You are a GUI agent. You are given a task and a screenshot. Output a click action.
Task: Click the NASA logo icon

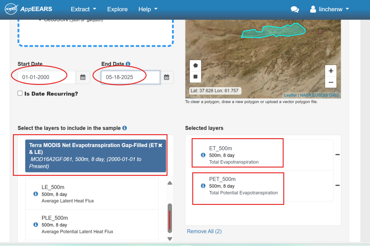pyautogui.click(x=11, y=9)
